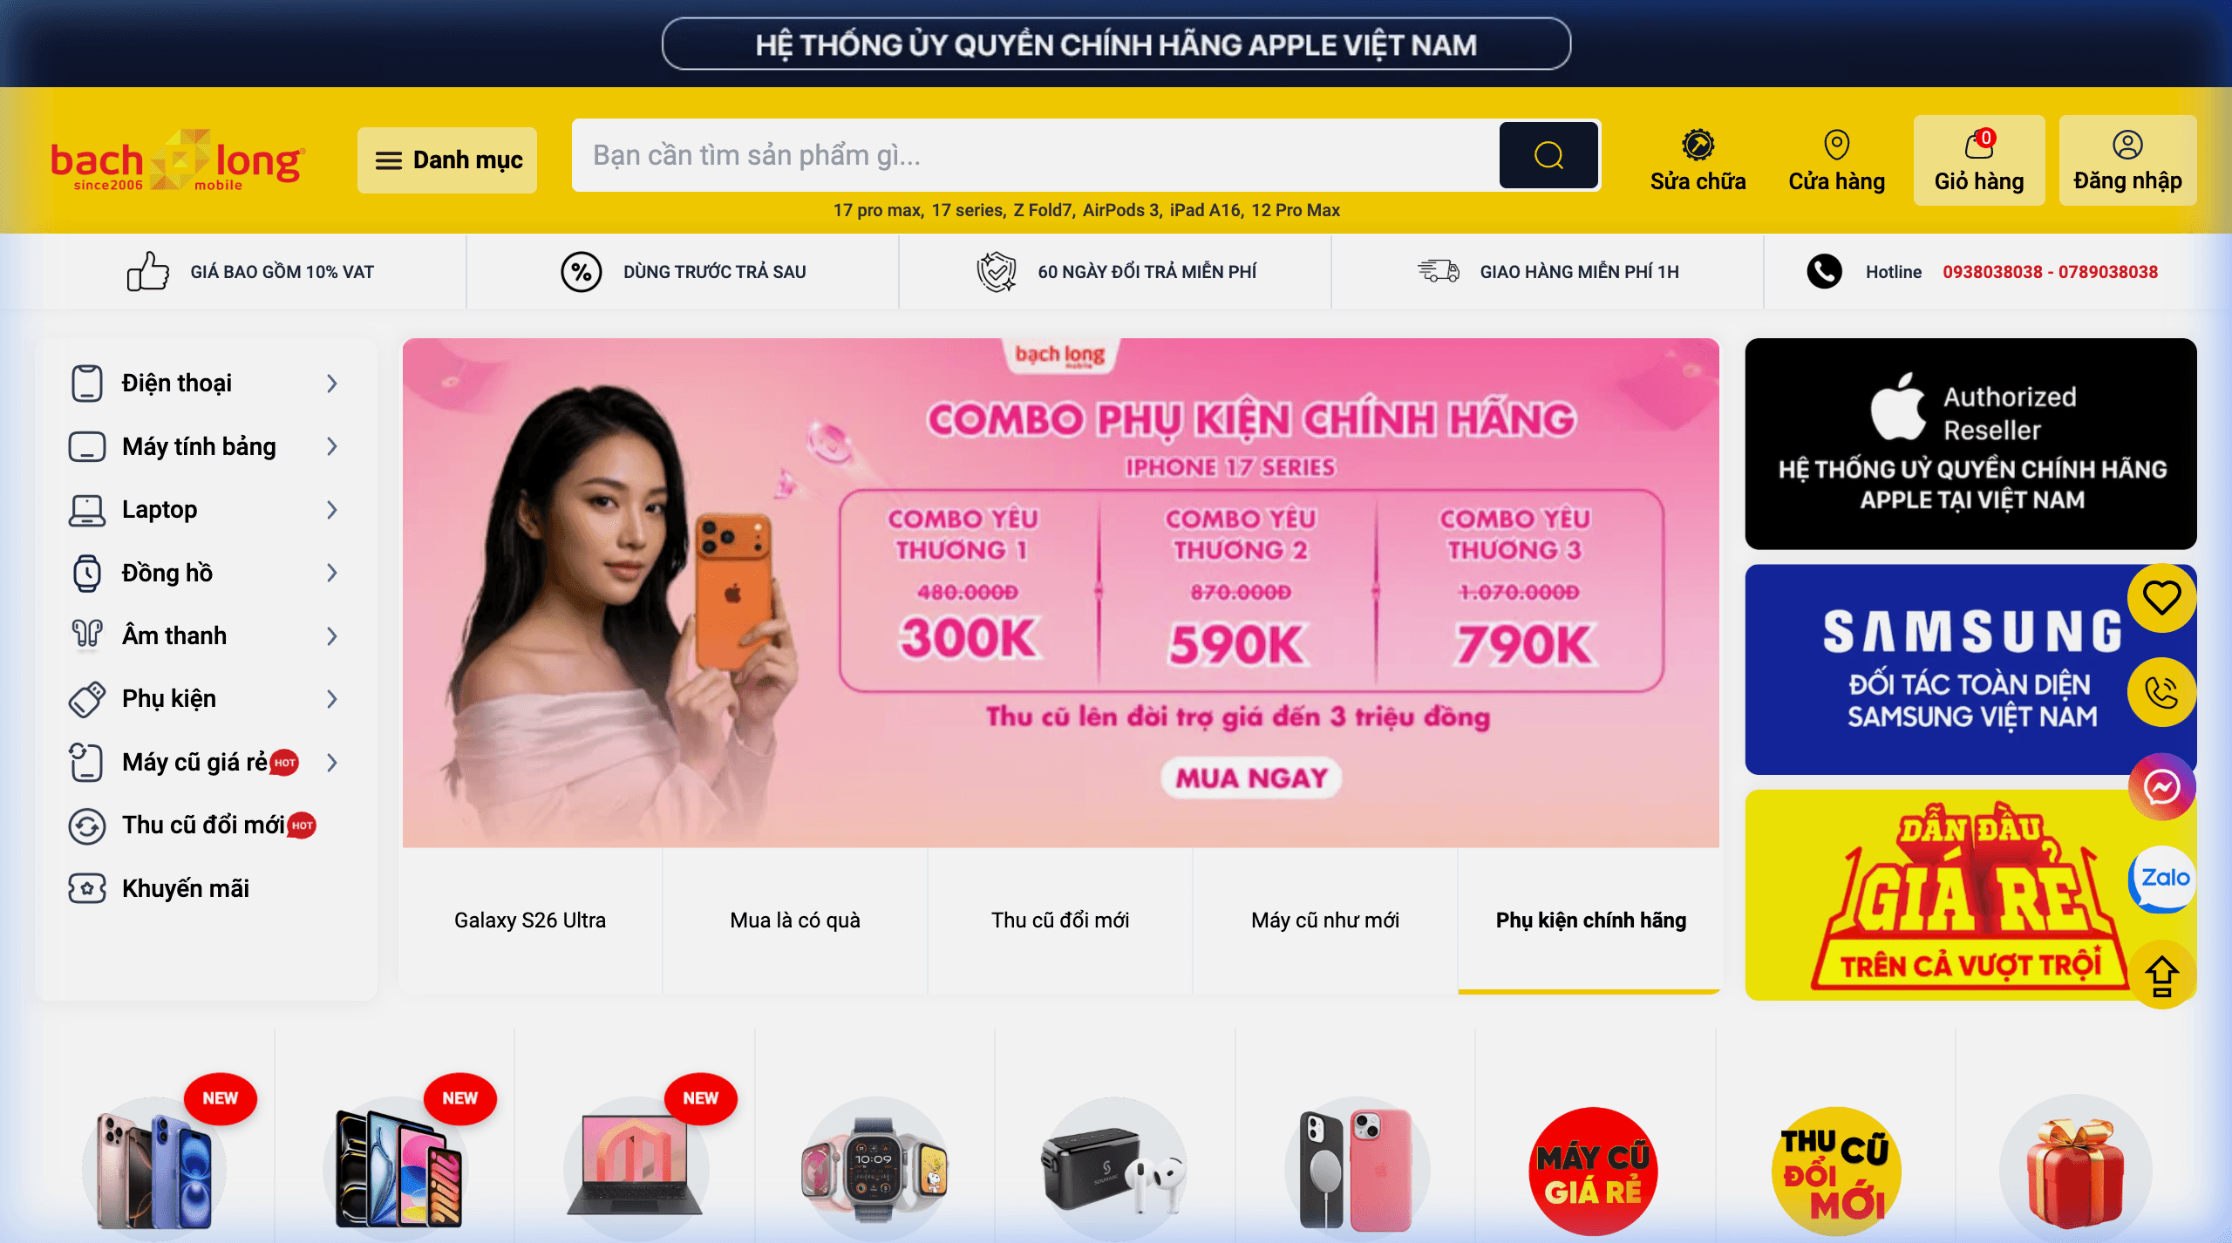Click the Đăng nhập user icon
This screenshot has width=2232, height=1243.
[2127, 145]
